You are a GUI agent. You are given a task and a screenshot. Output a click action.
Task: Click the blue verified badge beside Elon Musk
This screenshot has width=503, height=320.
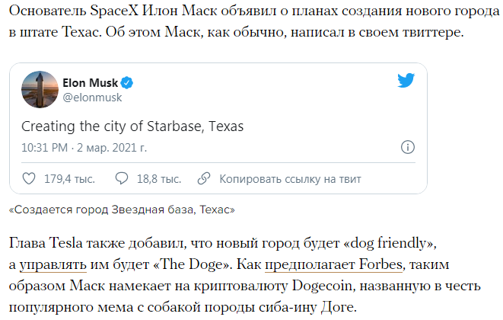pos(129,82)
